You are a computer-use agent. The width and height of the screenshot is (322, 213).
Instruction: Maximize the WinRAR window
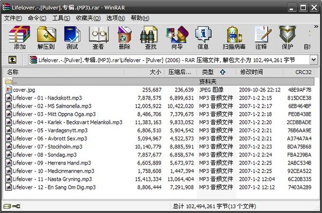[x=303, y=8]
